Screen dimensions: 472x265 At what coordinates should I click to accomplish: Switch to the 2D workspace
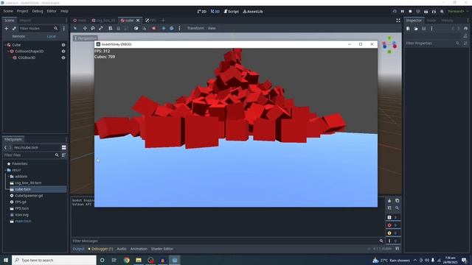201,12
